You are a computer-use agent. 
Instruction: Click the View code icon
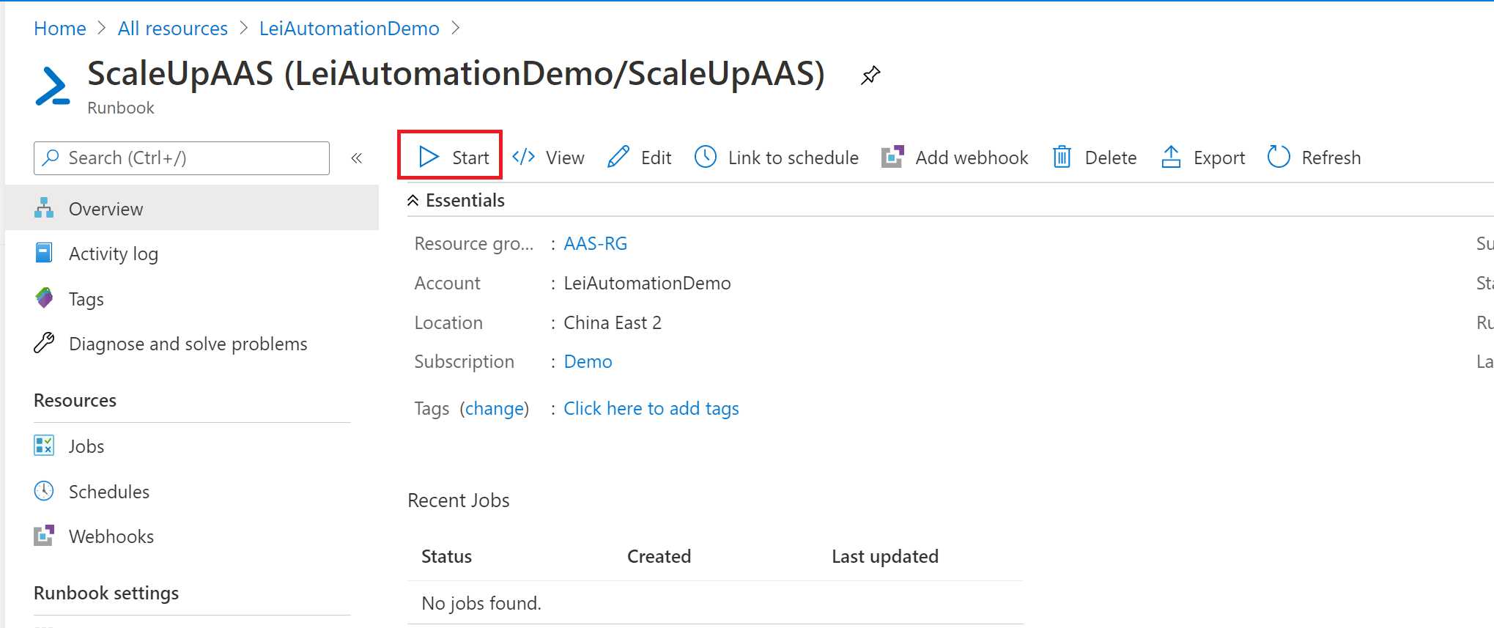pos(524,157)
